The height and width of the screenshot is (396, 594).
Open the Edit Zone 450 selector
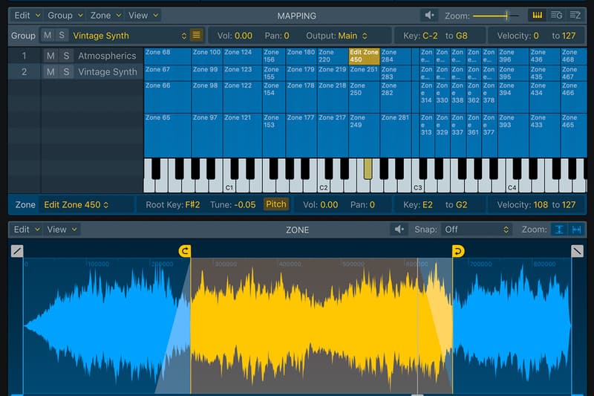76,204
